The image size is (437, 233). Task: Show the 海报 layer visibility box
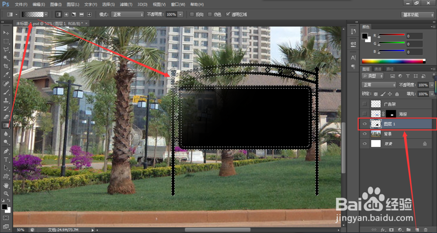click(x=364, y=113)
